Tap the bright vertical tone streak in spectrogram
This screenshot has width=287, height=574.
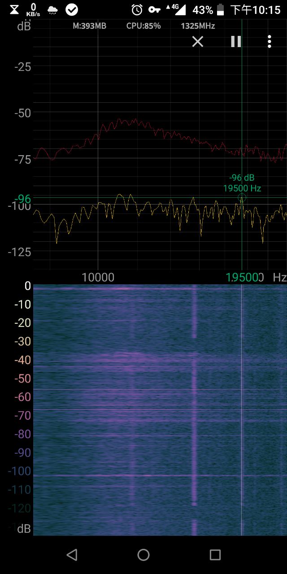pyautogui.click(x=194, y=410)
